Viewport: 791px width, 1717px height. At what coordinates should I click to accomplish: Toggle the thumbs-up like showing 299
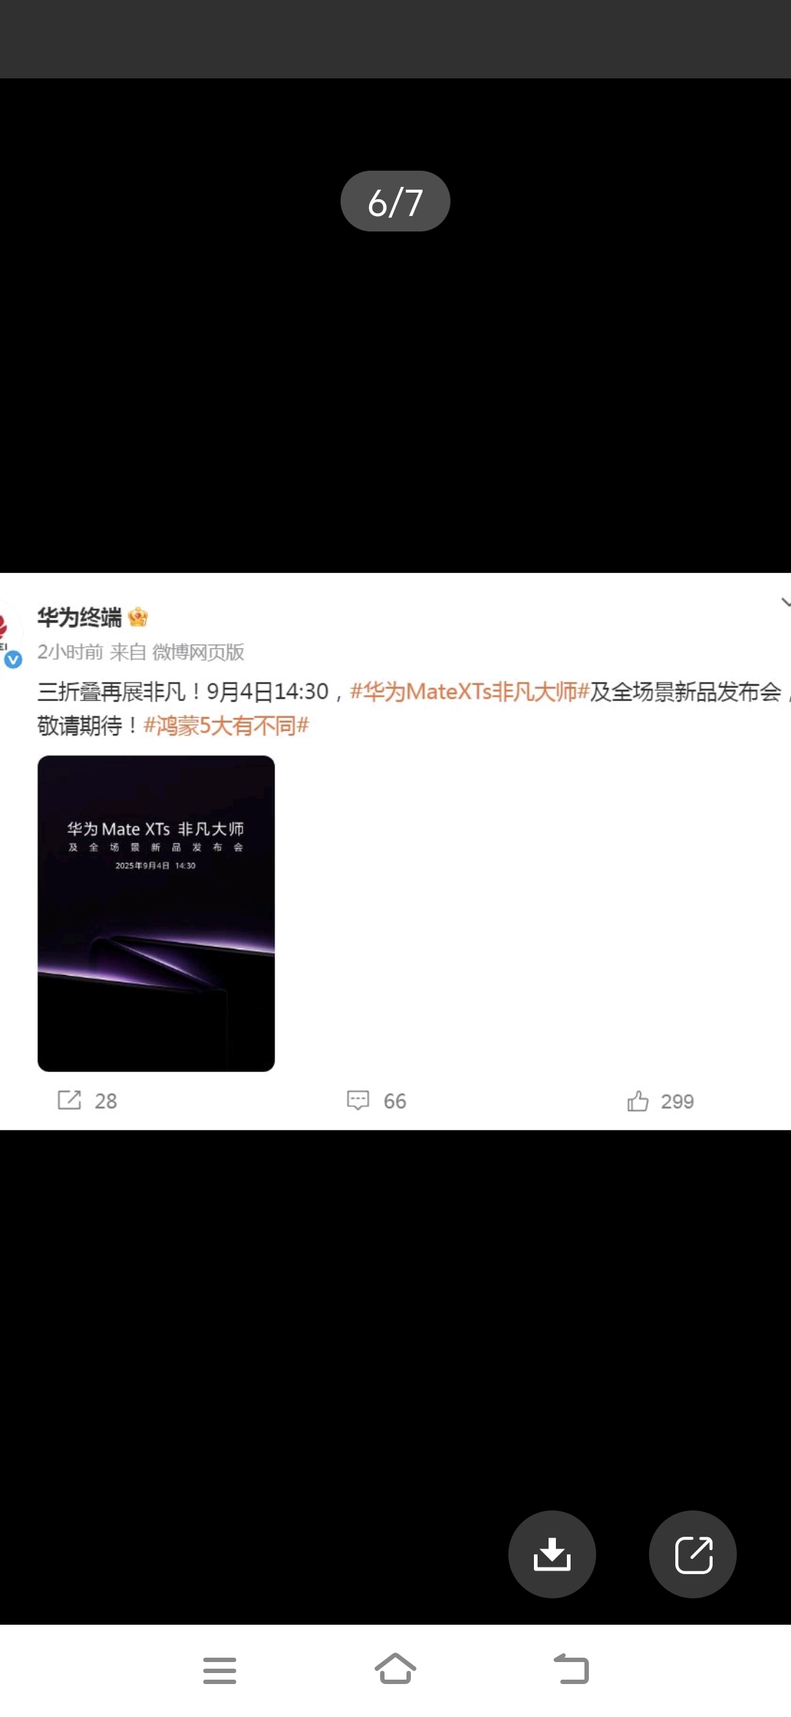(638, 1101)
